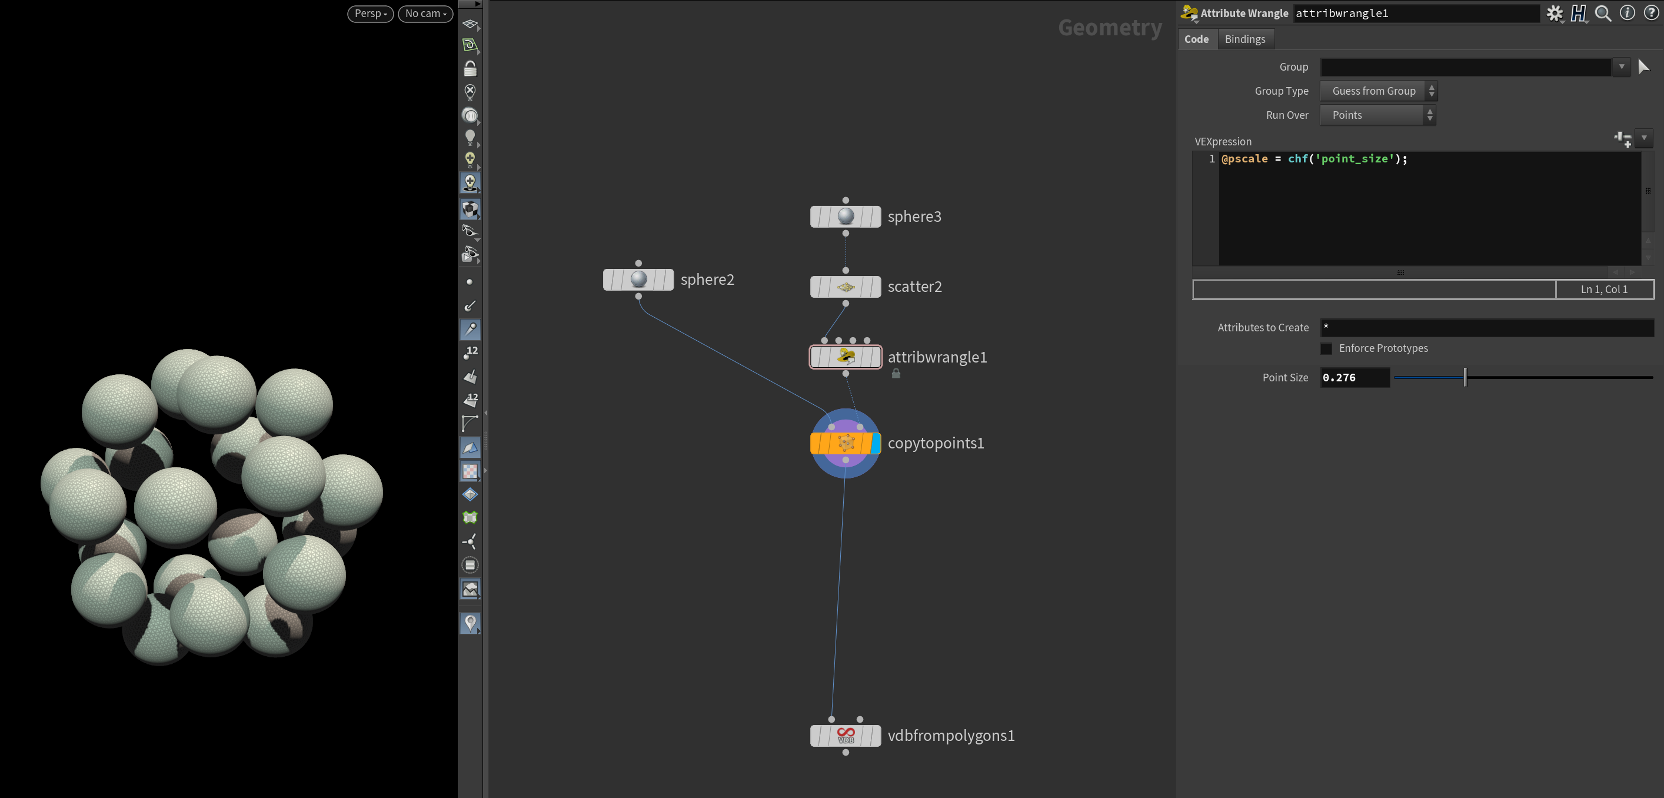This screenshot has width=1664, height=798.
Task: Click the gear icon in parameter header
Action: (1554, 13)
